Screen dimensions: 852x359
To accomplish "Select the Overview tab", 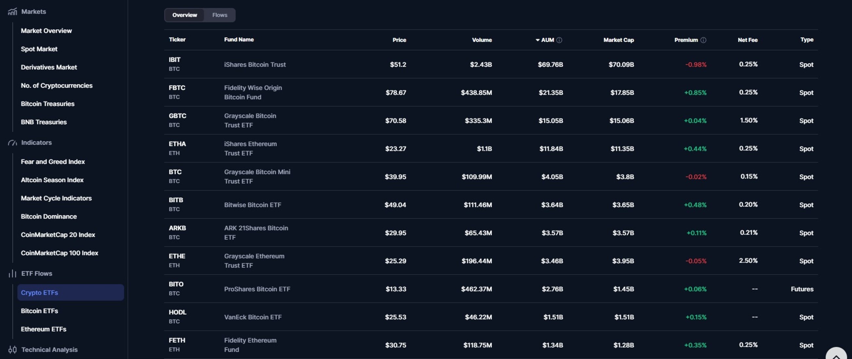I will click(184, 15).
